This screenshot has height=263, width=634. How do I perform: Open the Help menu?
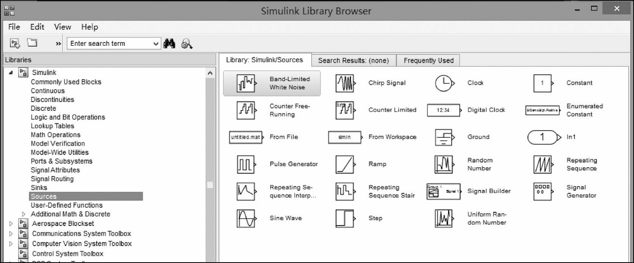(x=90, y=27)
